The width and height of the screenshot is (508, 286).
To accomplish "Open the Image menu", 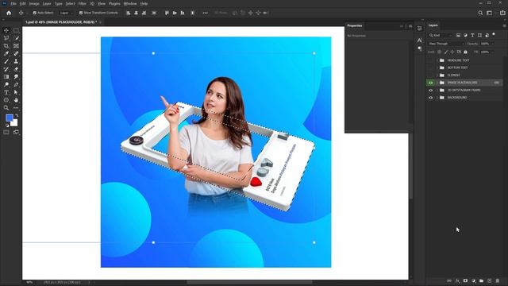I will tap(34, 3).
